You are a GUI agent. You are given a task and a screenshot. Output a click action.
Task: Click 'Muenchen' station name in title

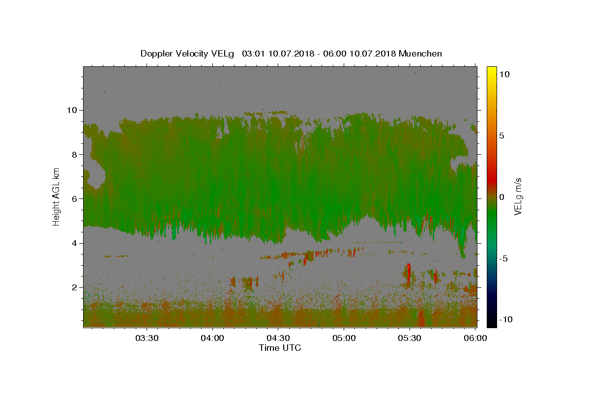click(420, 54)
